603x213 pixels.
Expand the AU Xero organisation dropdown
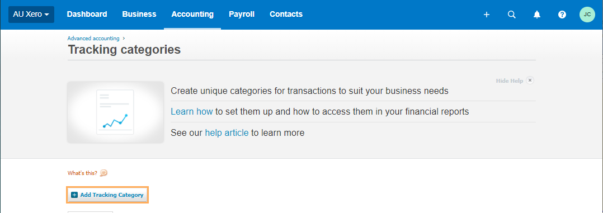(x=31, y=14)
